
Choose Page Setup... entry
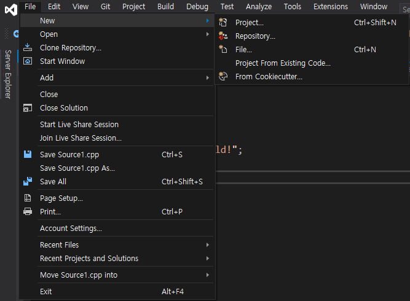click(117, 198)
